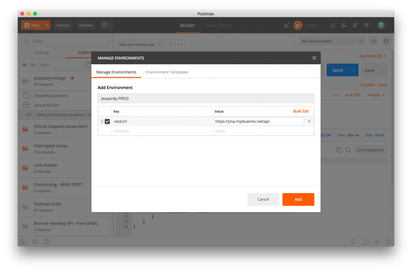Viewport: 412px width, 272px height.
Task: Open new window options icon
Action: pos(106,25)
